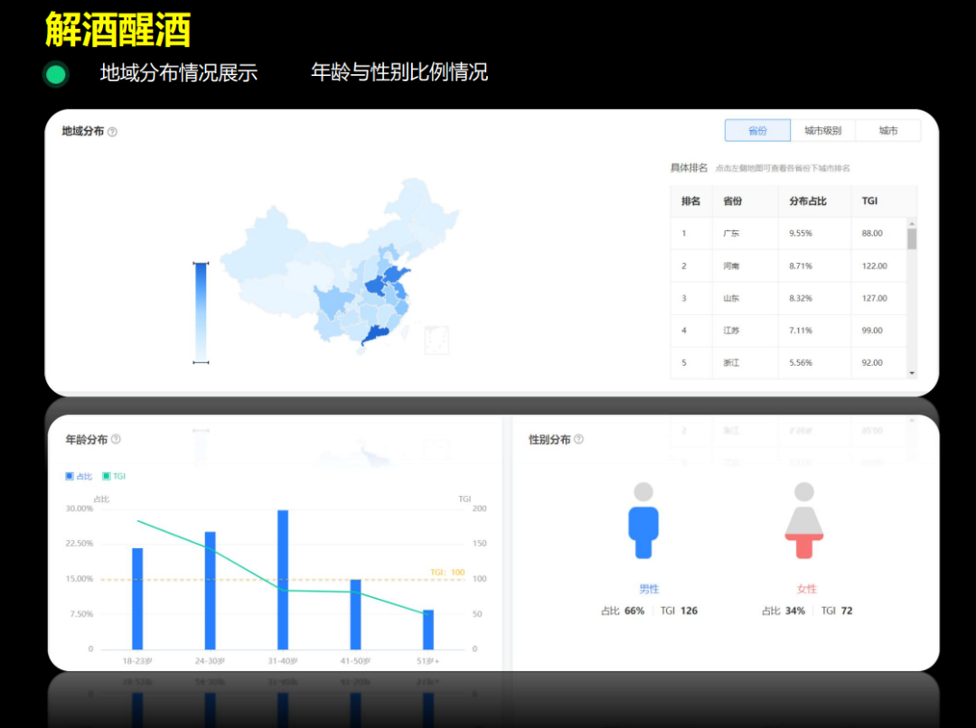Screen dimensions: 976x728
Task: Click the blue map gradient legend bar
Action: tap(201, 313)
